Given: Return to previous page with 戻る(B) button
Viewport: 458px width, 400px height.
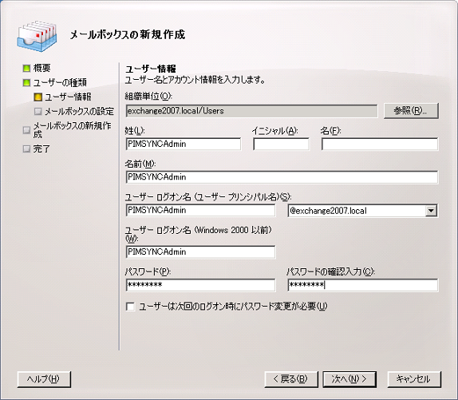Looking at the screenshot, I should (x=291, y=379).
